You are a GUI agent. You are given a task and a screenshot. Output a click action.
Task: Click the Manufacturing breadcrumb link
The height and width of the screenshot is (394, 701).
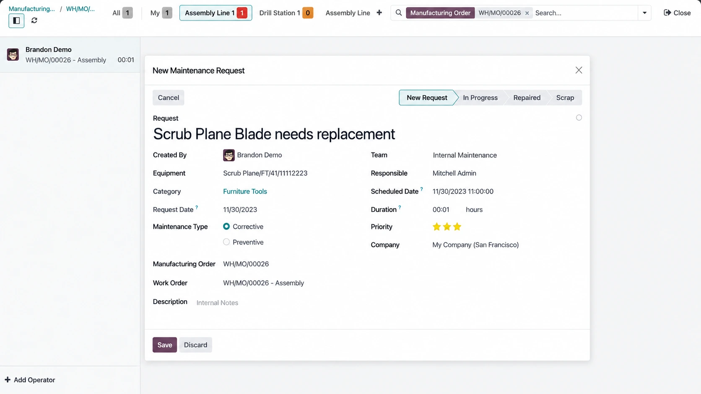coord(31,9)
